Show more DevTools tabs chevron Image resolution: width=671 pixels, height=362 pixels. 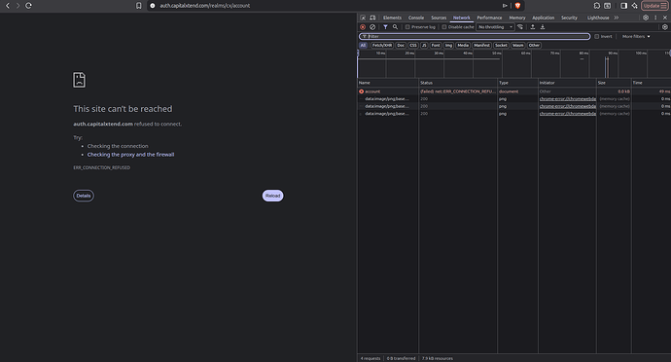tap(617, 18)
